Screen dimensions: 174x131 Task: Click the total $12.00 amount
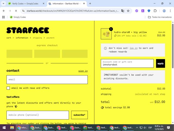[x=160, y=102]
